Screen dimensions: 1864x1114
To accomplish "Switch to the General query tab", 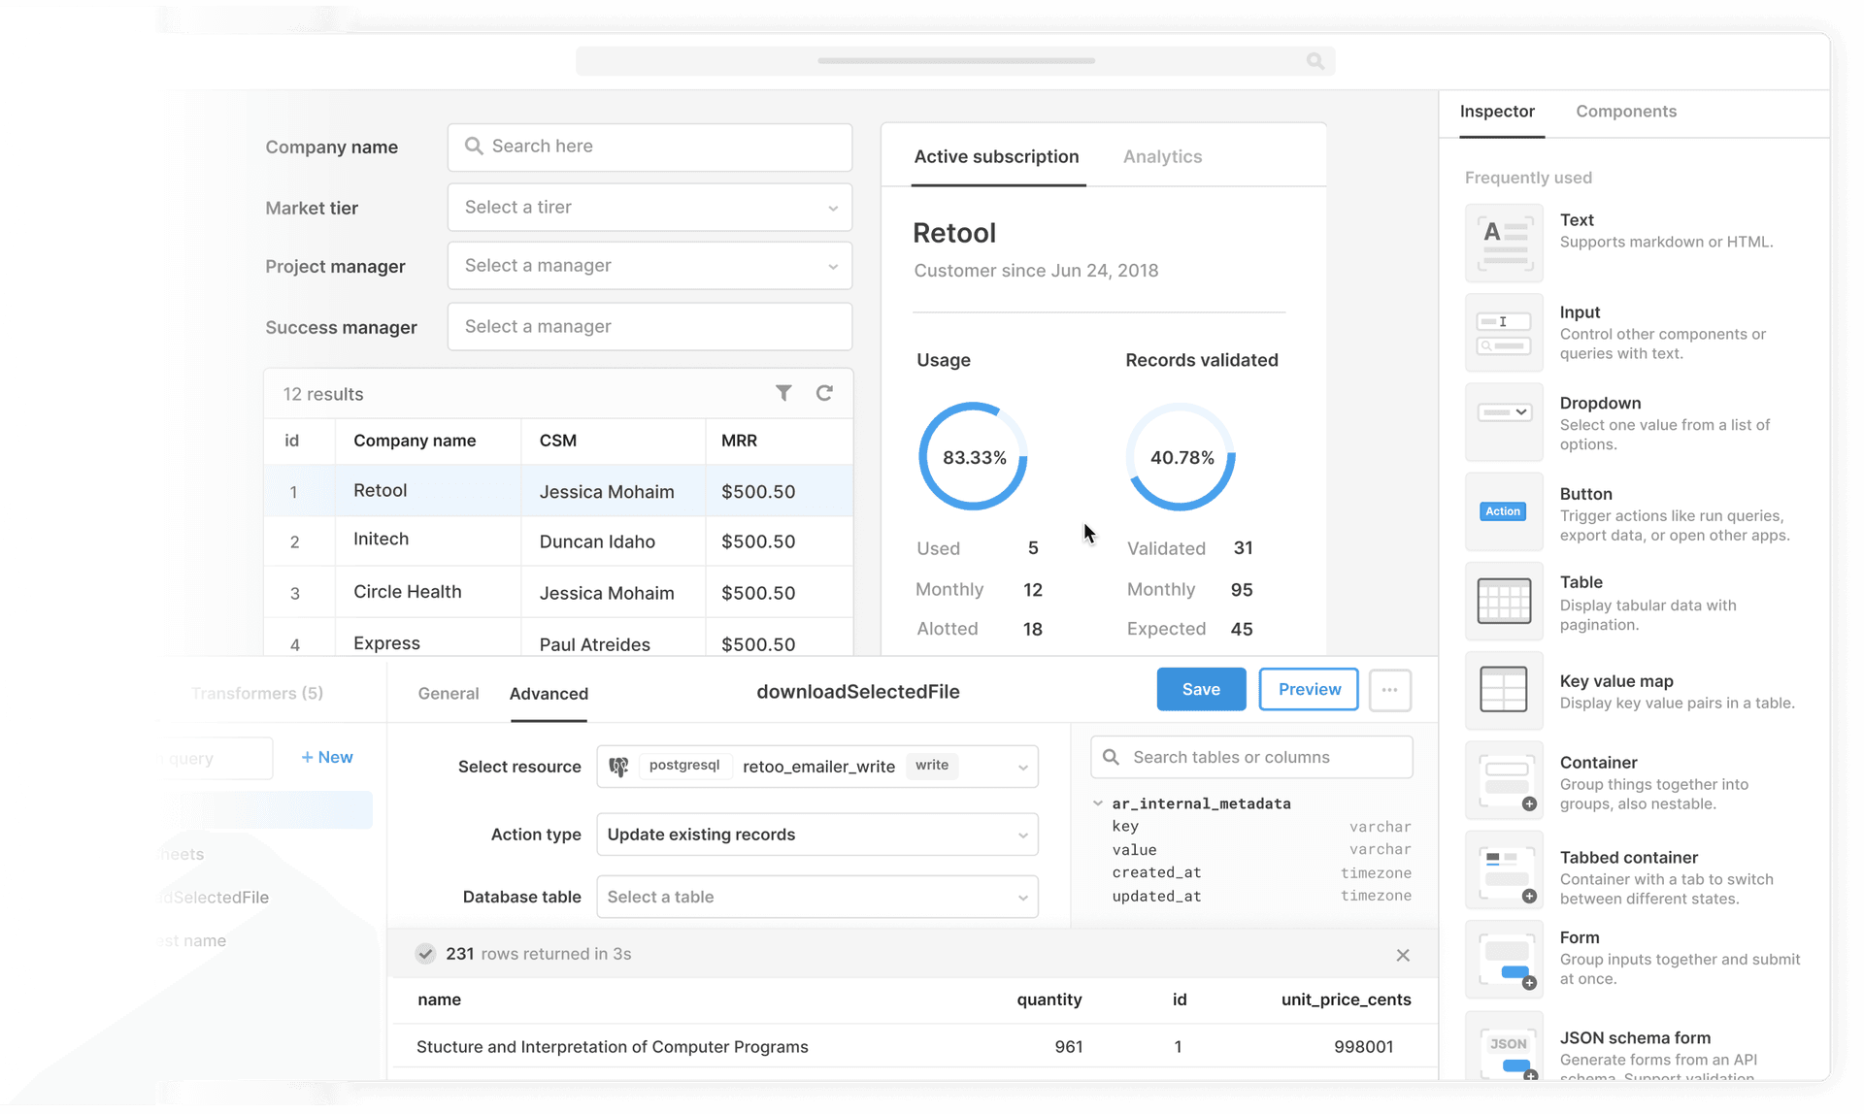I will (x=449, y=693).
